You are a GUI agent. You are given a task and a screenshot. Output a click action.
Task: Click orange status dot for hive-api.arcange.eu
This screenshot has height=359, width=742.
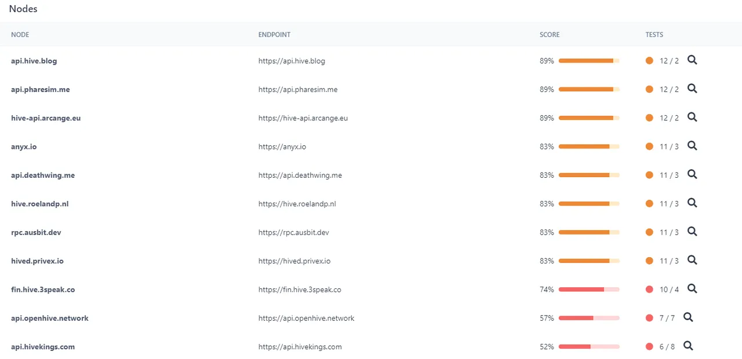(649, 118)
